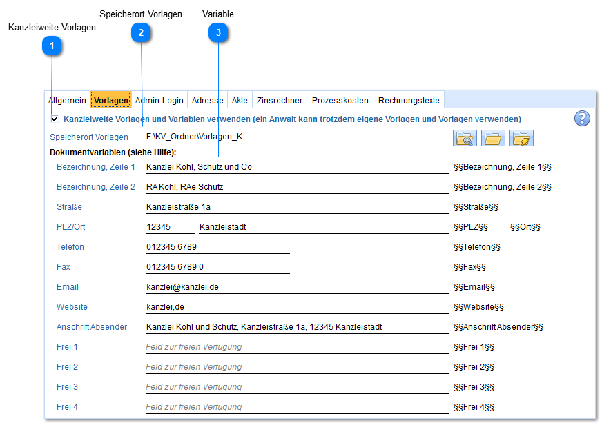Click the Anschrift Absender label
This screenshot has width=602, height=425.
tap(92, 327)
